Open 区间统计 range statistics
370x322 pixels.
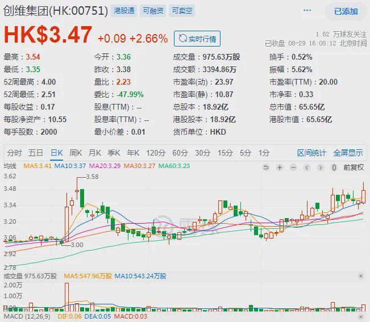(311, 153)
